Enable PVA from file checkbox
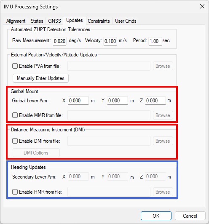This screenshot has height=224, width=209. coord(15,66)
